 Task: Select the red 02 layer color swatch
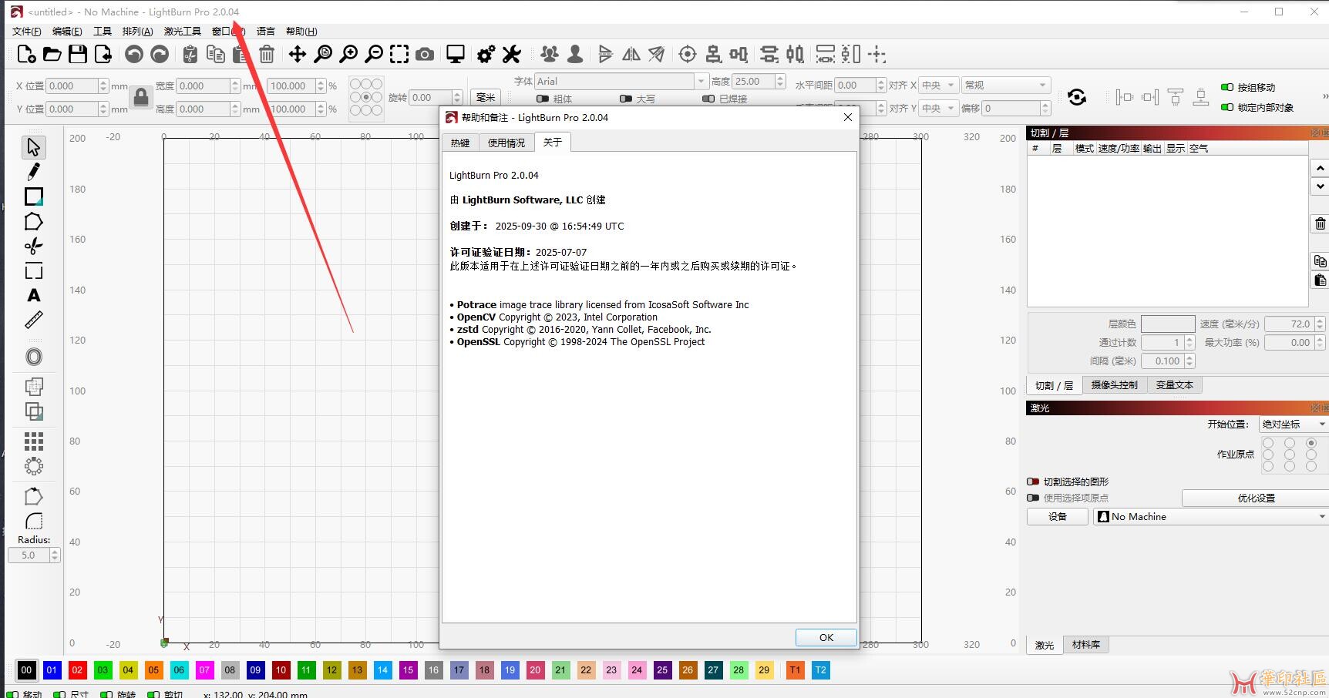[x=77, y=670]
